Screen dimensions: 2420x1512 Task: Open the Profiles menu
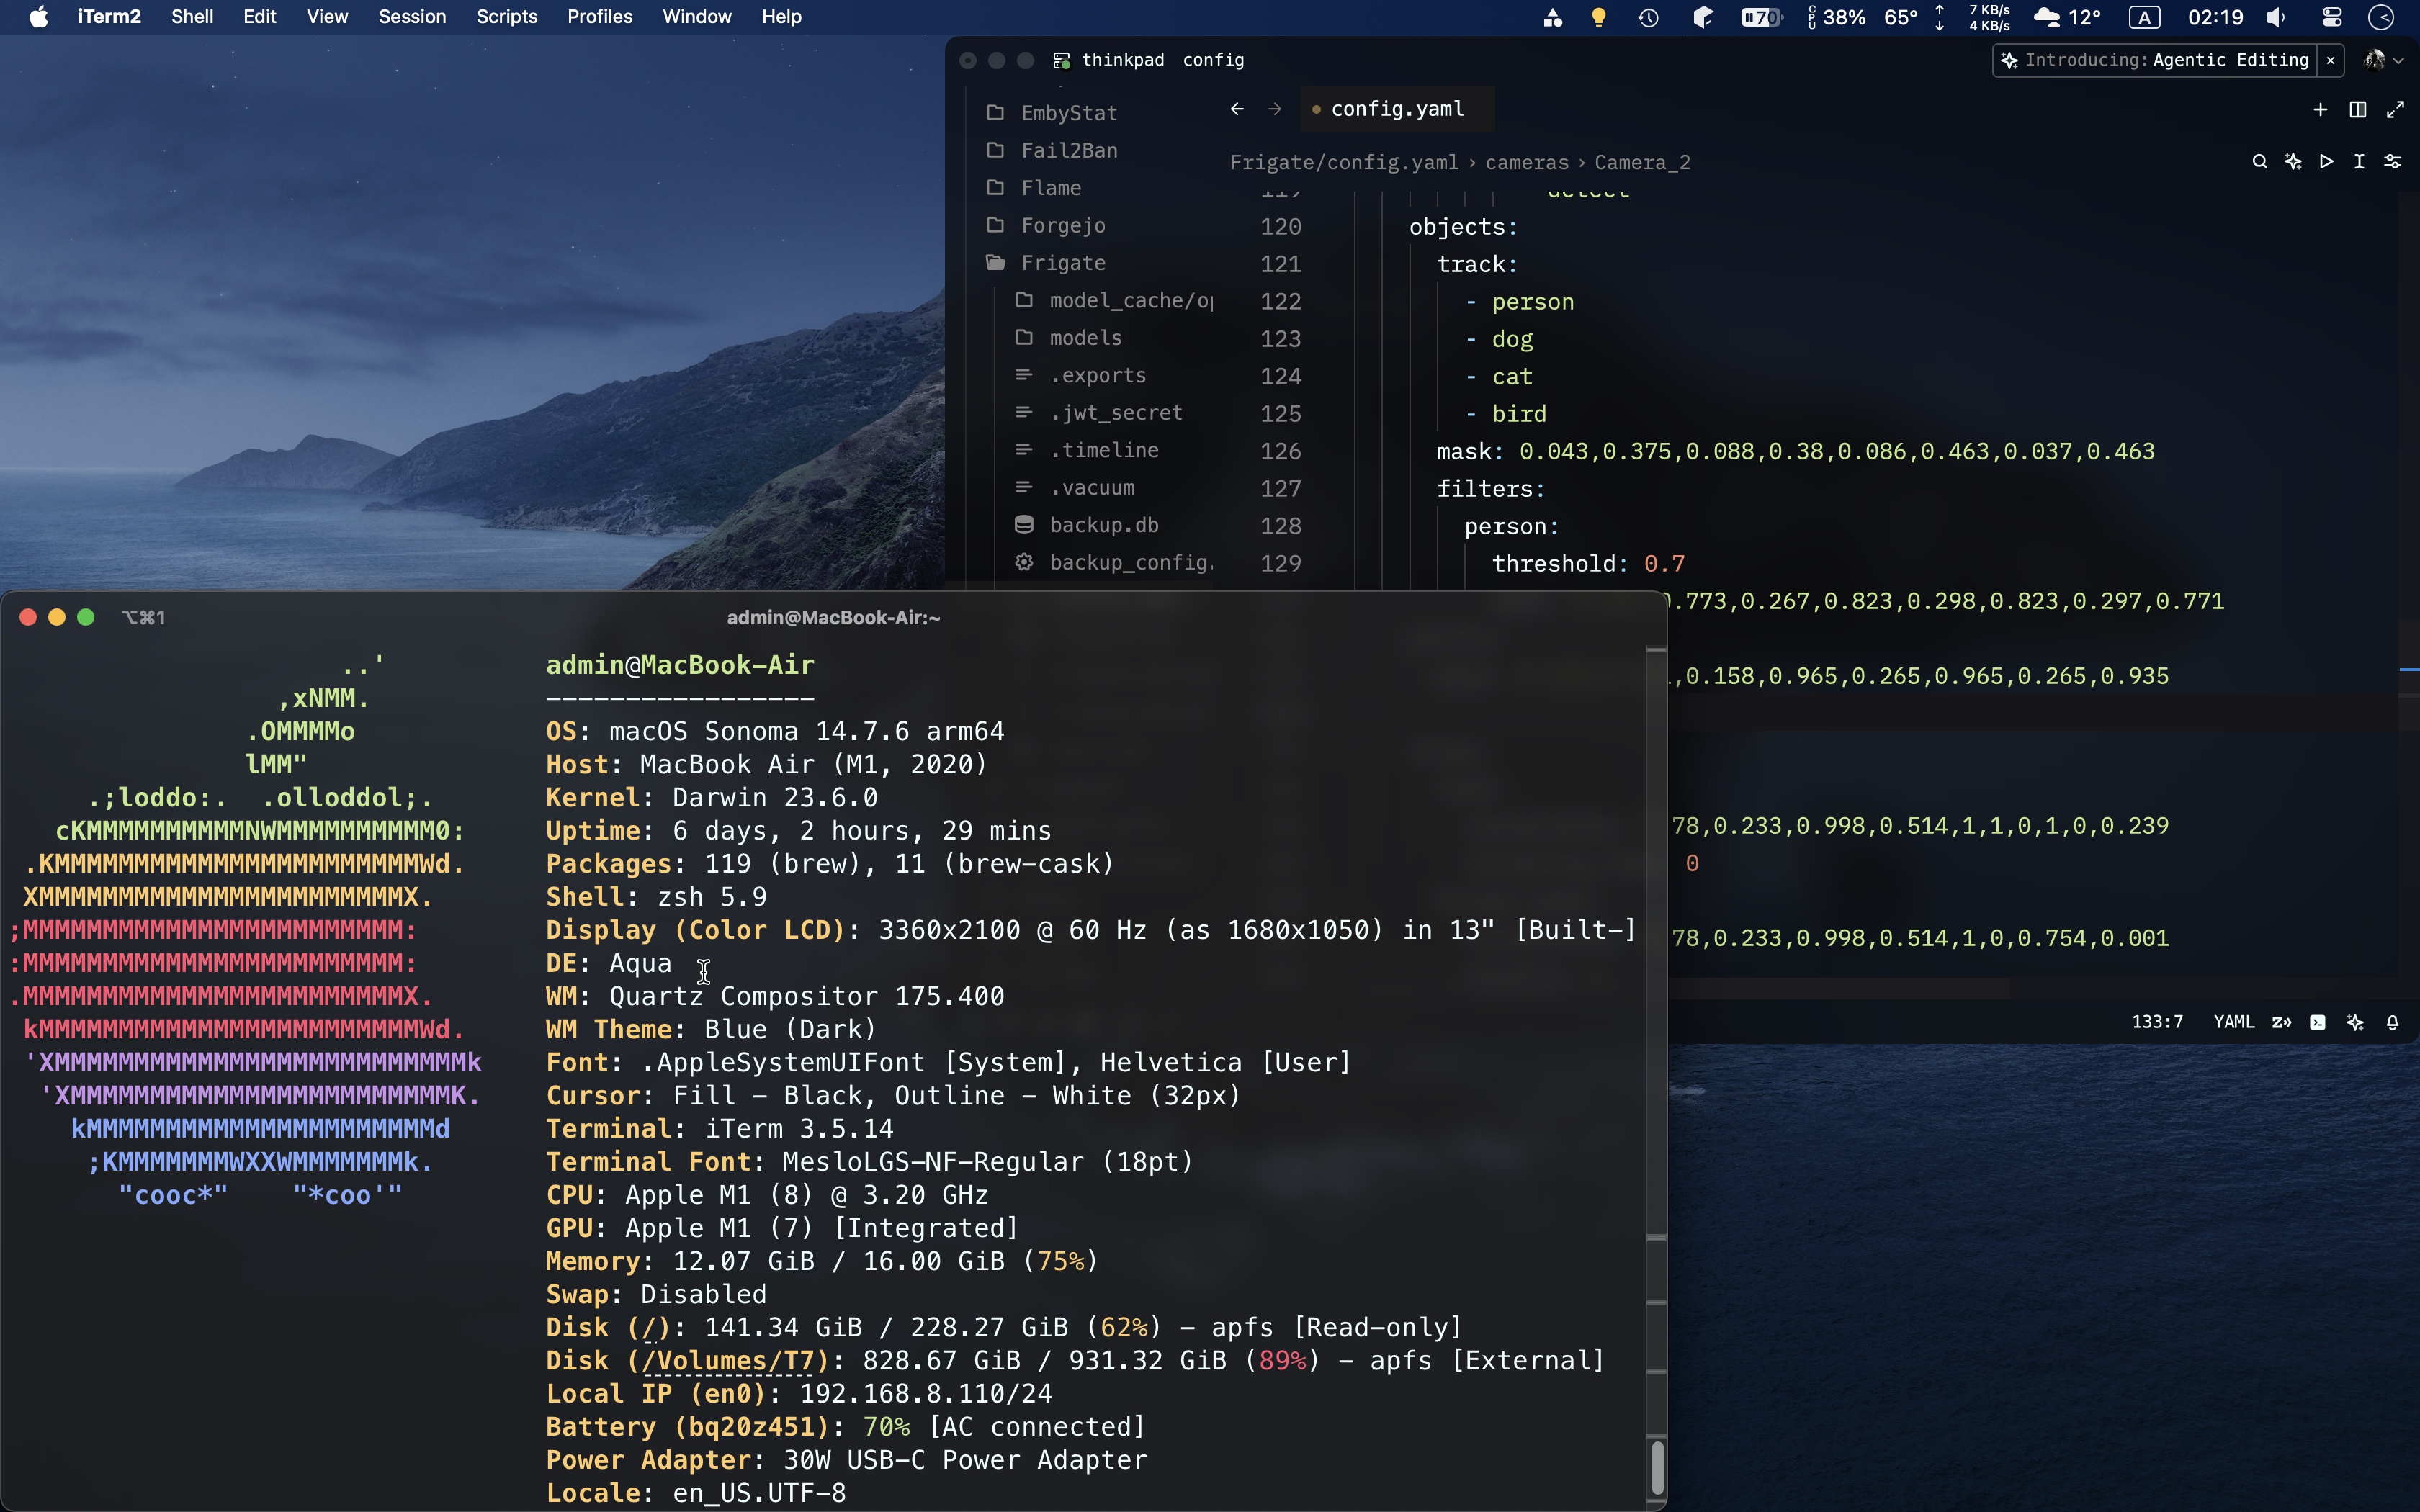pyautogui.click(x=599, y=17)
